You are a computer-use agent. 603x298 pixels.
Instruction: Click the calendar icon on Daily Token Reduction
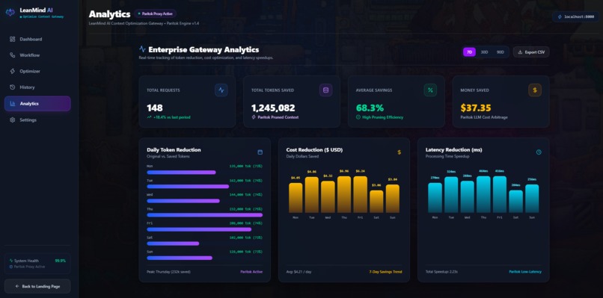[260, 152]
